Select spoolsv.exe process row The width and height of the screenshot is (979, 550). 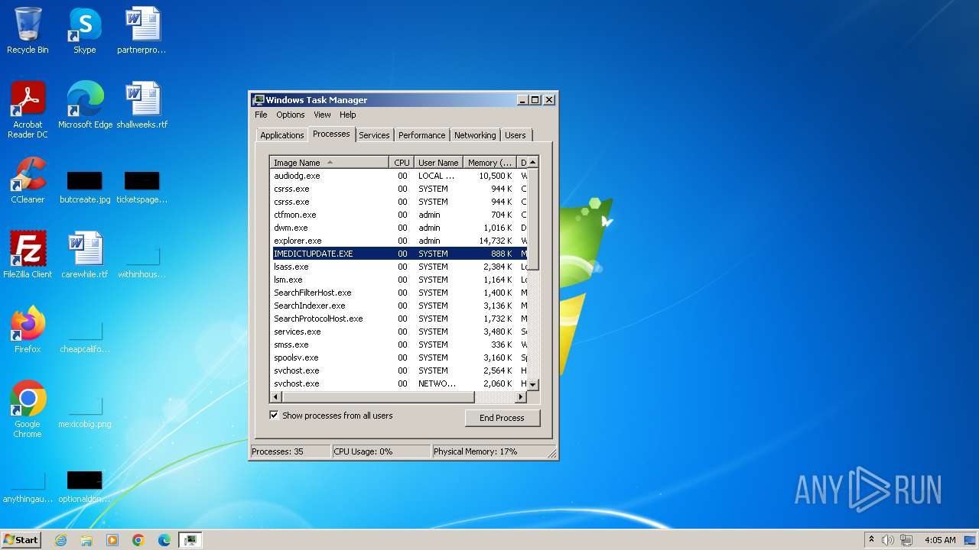pos(398,357)
